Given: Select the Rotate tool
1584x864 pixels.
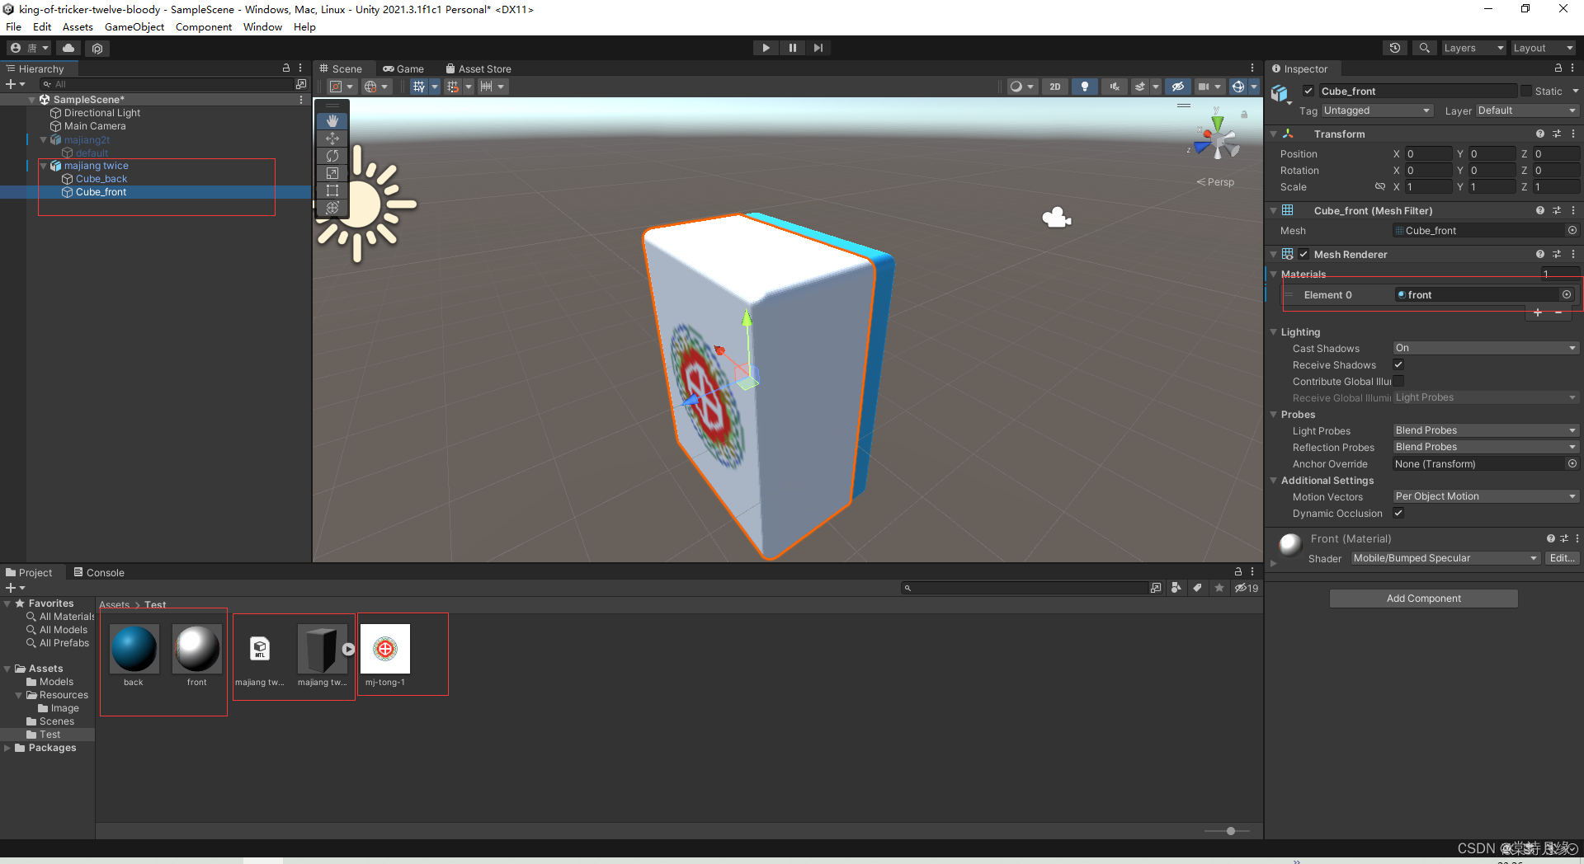Looking at the screenshot, I should 332,156.
